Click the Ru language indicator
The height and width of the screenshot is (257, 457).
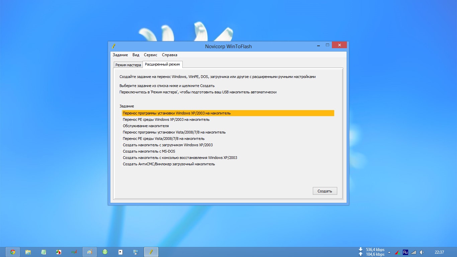coord(405,252)
